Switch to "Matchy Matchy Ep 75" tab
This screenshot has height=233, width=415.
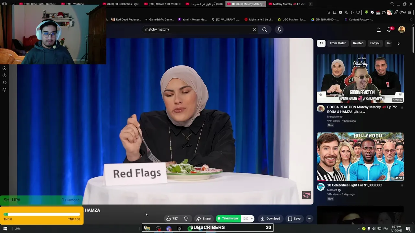pos(286,4)
